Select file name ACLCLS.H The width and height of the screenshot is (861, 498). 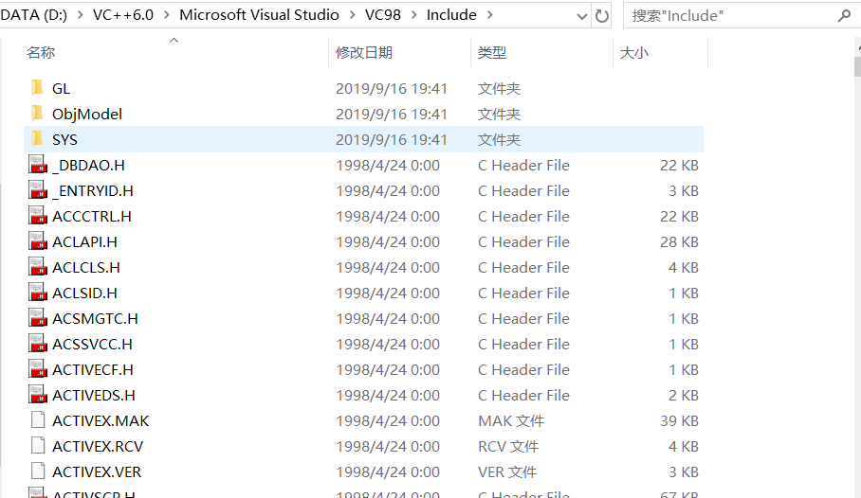pyautogui.click(x=86, y=268)
